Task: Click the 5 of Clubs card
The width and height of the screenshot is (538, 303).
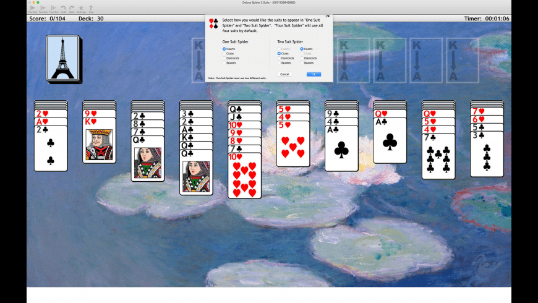Action: (487, 127)
